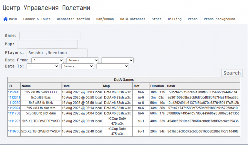Screen dimensions: 248x145
Task: Click the Game input field
Action: tap(50, 36)
